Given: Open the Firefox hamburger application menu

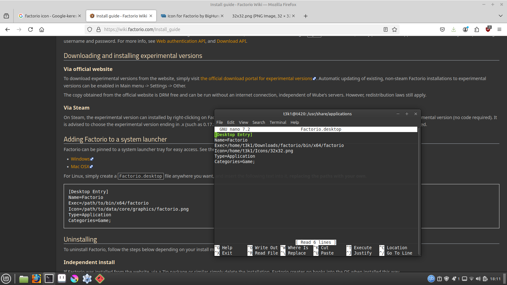Looking at the screenshot, I should point(499,29).
